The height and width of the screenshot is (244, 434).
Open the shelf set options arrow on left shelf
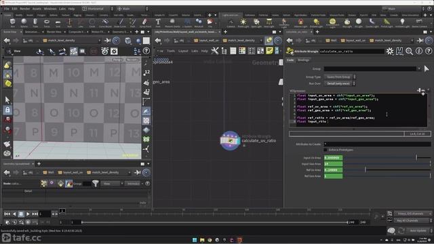tap(216, 15)
